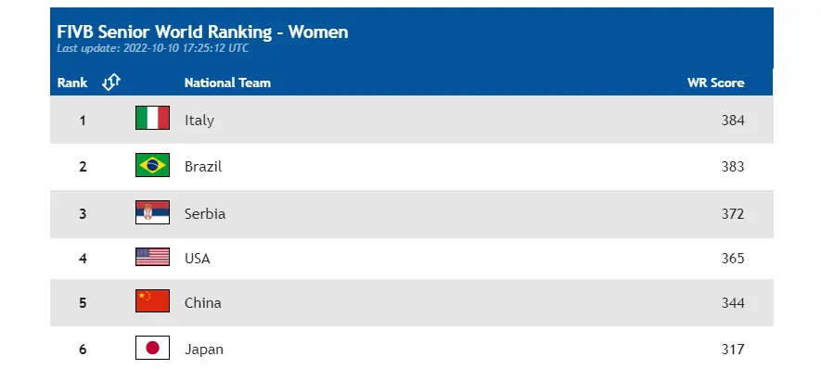Click the Serbia flag icon
Screen dimensions: 821x369
point(152,212)
